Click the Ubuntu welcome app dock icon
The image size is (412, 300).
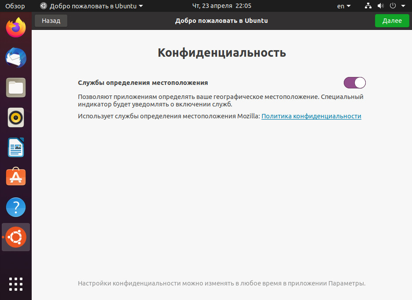coord(16,237)
